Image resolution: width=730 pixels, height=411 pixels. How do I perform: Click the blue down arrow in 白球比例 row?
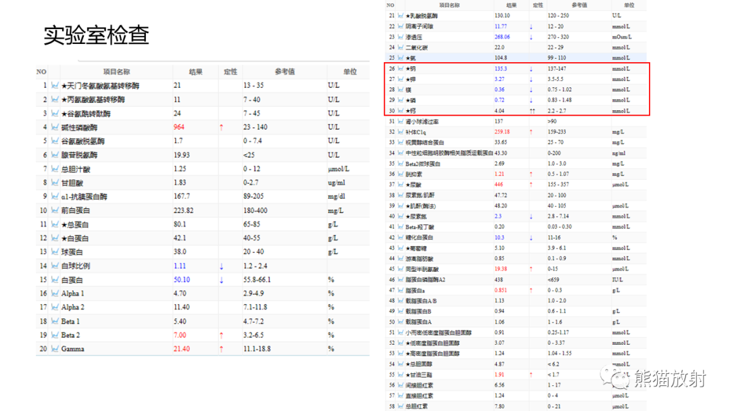point(221,266)
